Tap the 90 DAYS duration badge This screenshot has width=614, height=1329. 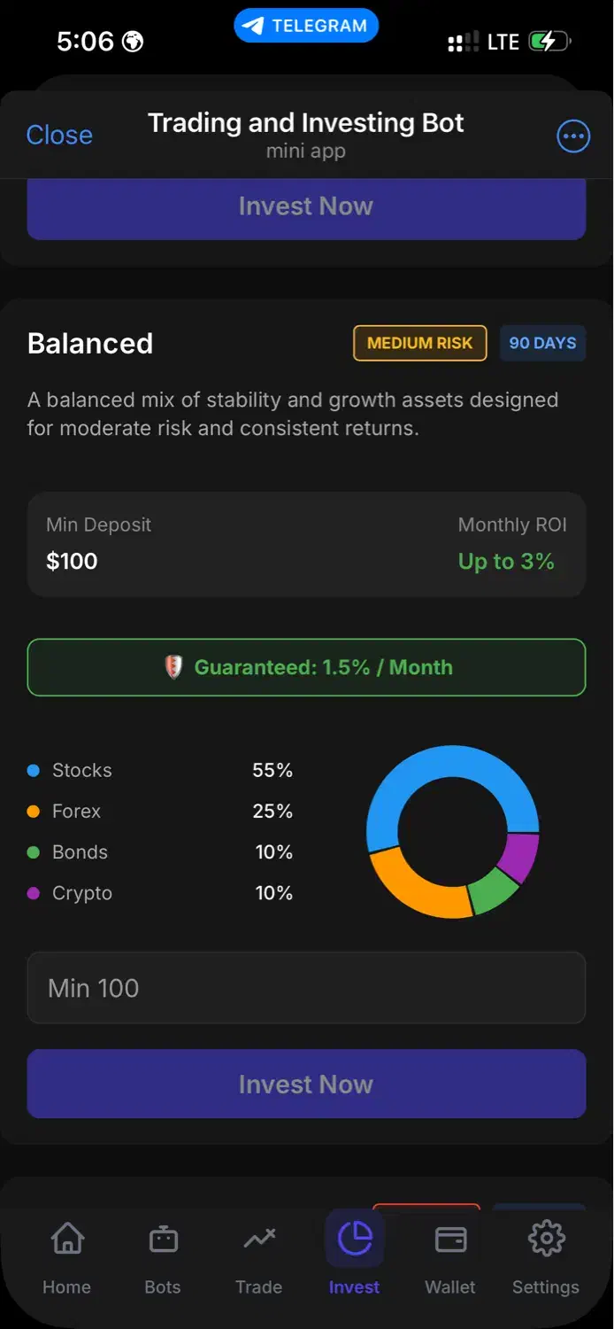point(542,343)
